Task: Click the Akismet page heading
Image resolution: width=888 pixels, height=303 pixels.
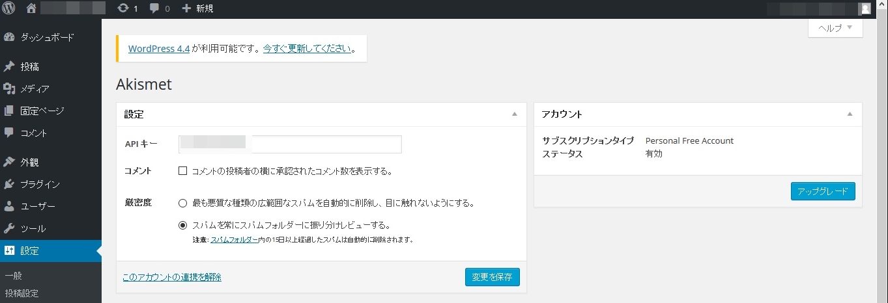Action: (x=143, y=85)
